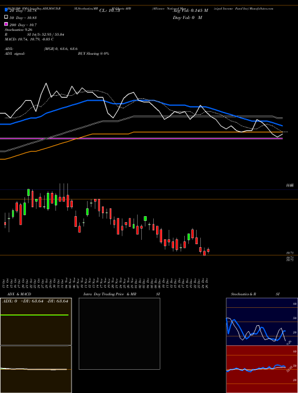The height and width of the screenshot is (393, 298).
Task: Click the 'ADX: 0 +DY: 63.64 -DY: 63.64' readout
Action: coord(35,301)
